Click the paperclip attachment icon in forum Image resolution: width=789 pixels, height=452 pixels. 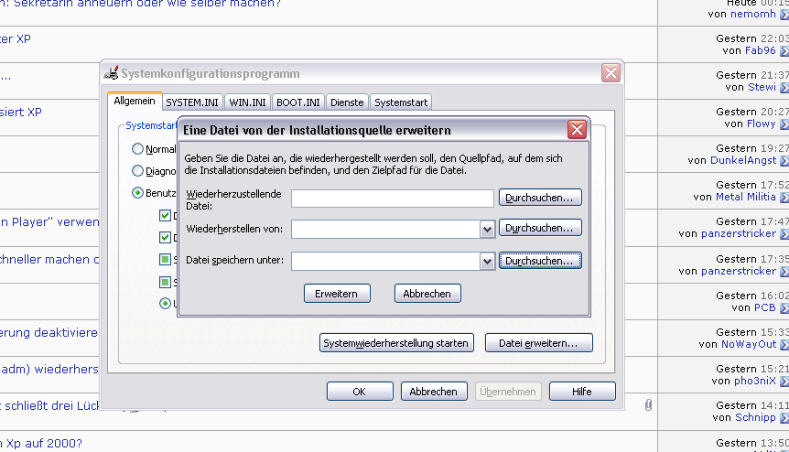pos(649,404)
